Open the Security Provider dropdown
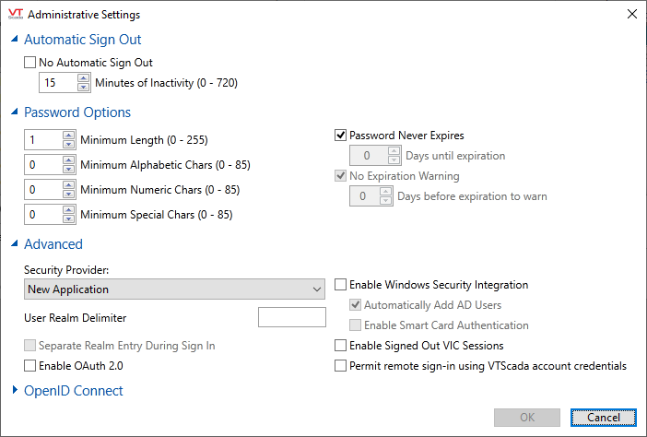The width and height of the screenshot is (647, 437). point(174,289)
